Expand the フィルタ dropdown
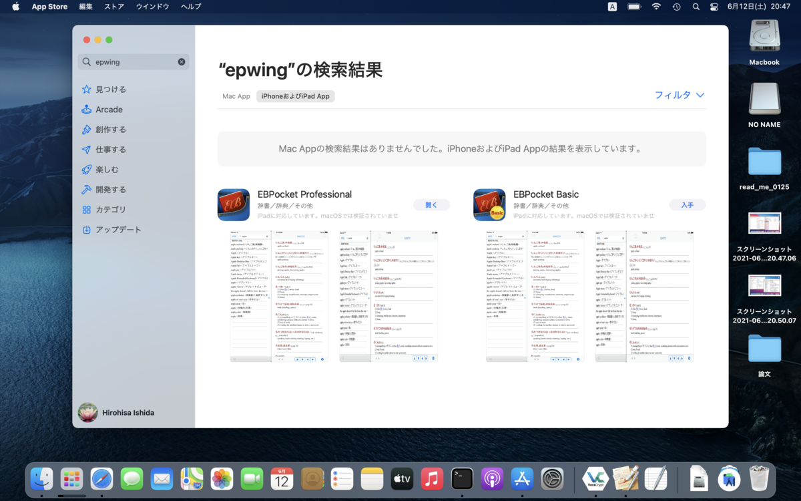 680,95
